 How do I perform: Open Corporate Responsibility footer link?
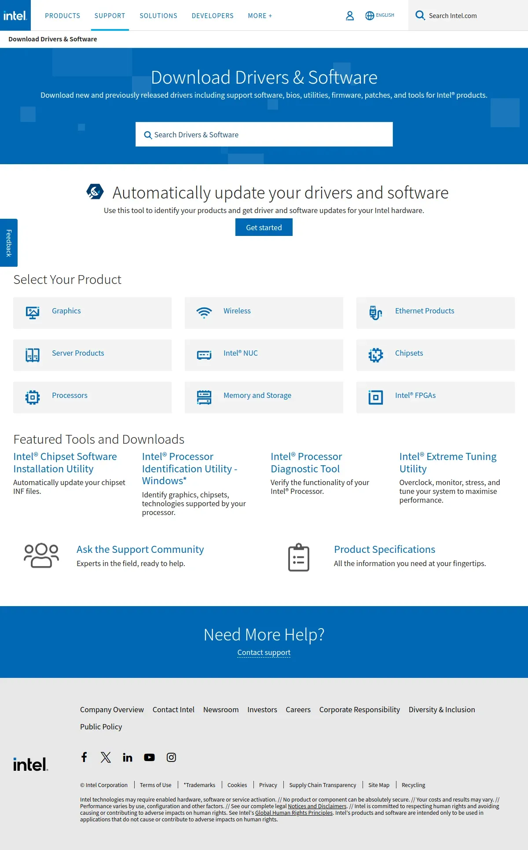click(x=359, y=710)
